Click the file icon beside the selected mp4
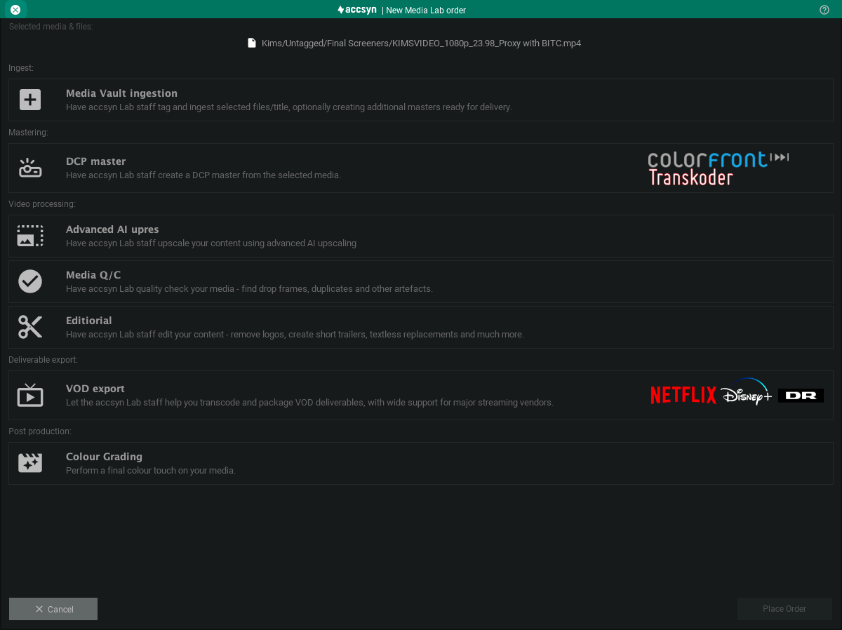Viewport: 842px width, 630px height. tap(252, 43)
